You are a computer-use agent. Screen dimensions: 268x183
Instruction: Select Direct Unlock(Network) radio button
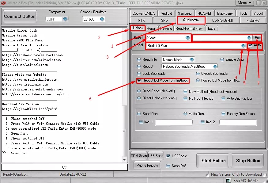tap(139, 98)
